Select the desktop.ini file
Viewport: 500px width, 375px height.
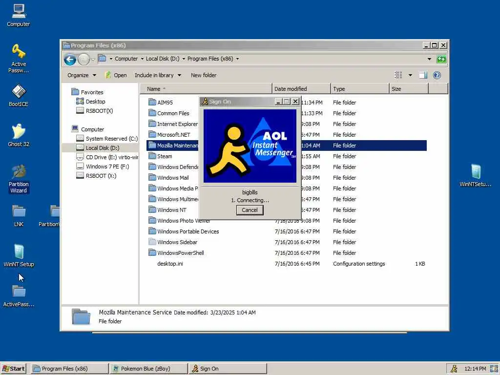click(170, 264)
